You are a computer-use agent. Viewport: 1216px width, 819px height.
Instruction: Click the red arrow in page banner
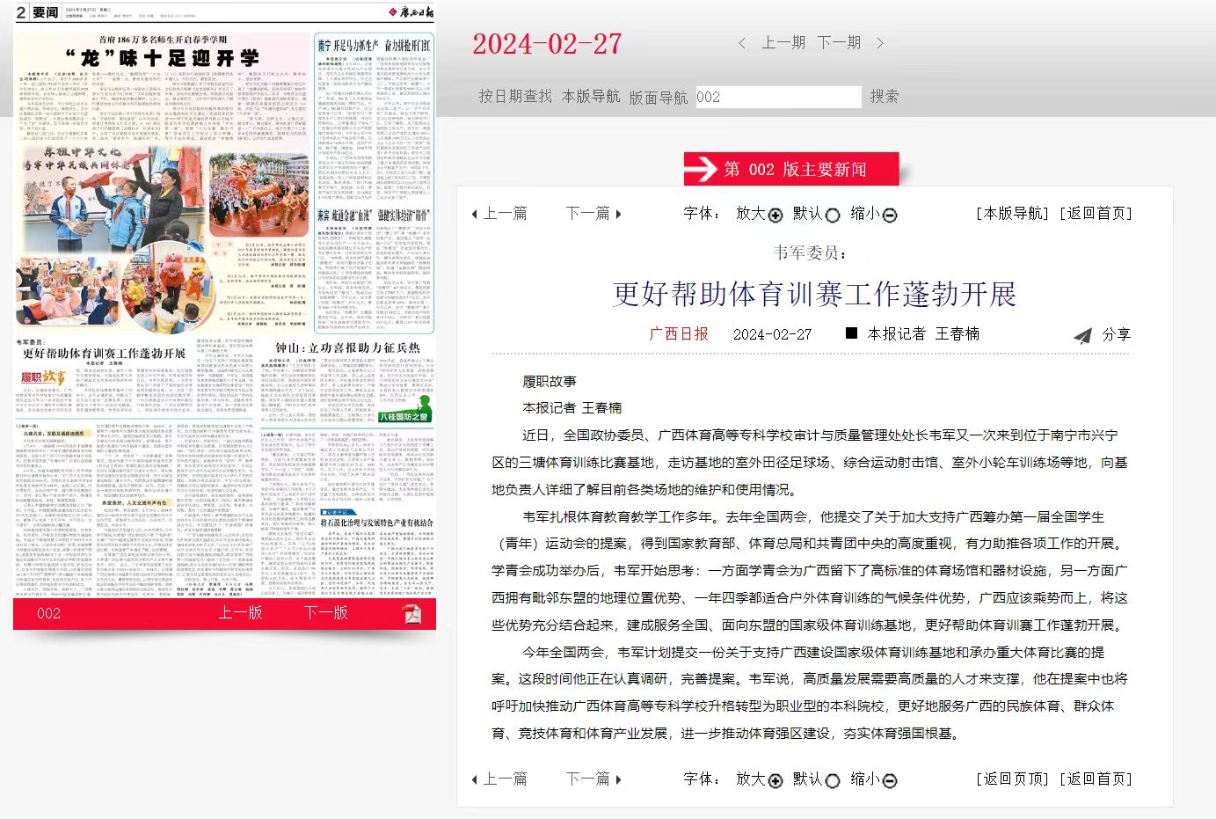click(702, 169)
